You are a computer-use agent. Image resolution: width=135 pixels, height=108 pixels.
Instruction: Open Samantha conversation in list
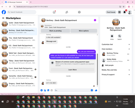(x=19, y=77)
